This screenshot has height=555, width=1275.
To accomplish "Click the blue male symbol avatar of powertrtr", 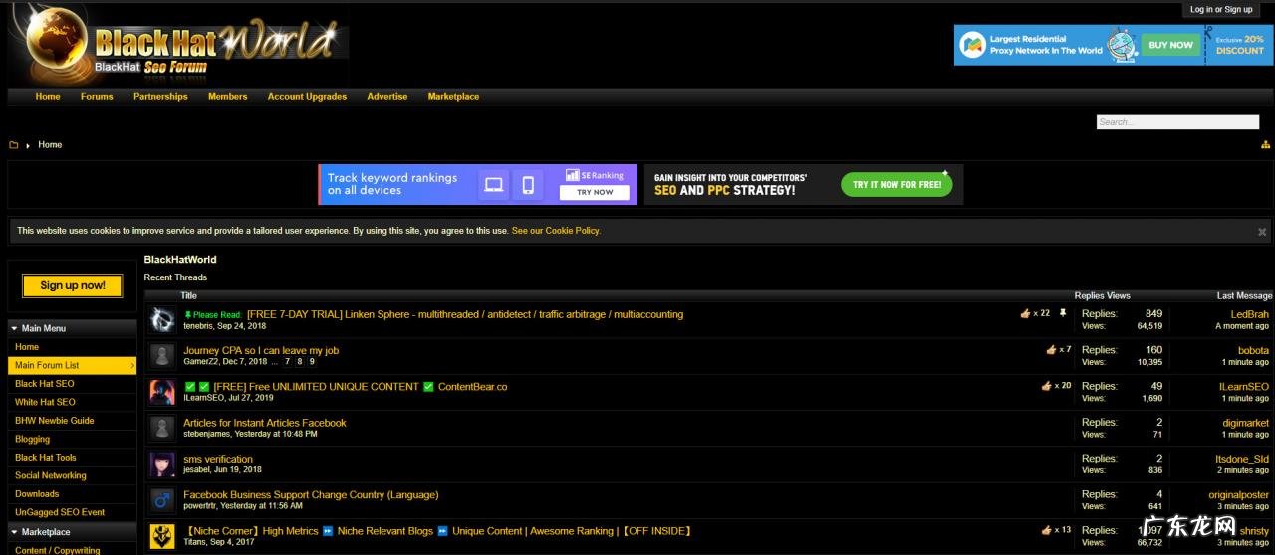I will [162, 500].
